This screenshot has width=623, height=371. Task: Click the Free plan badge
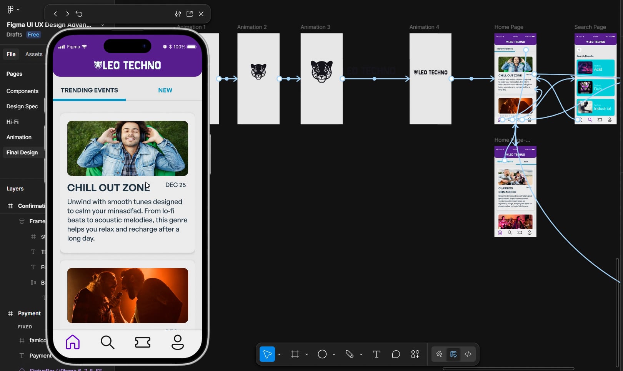(33, 35)
